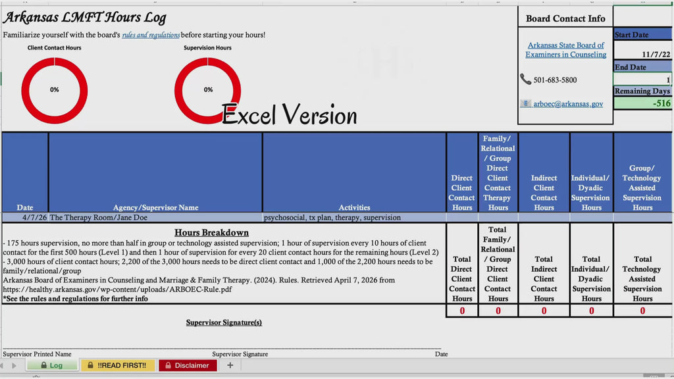This screenshot has width=674, height=379.
Task: Open the Disclaimer sheet tab
Action: [187, 365]
